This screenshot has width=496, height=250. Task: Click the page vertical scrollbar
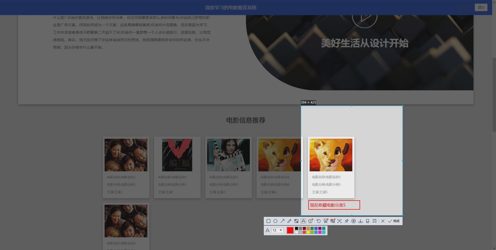pyautogui.click(x=494, y=94)
